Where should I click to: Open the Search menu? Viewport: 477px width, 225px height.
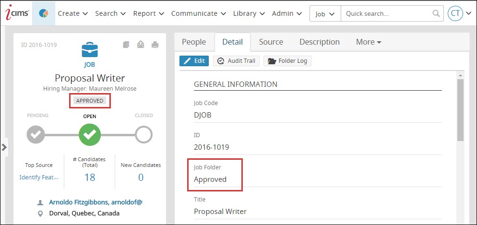pyautogui.click(x=110, y=13)
